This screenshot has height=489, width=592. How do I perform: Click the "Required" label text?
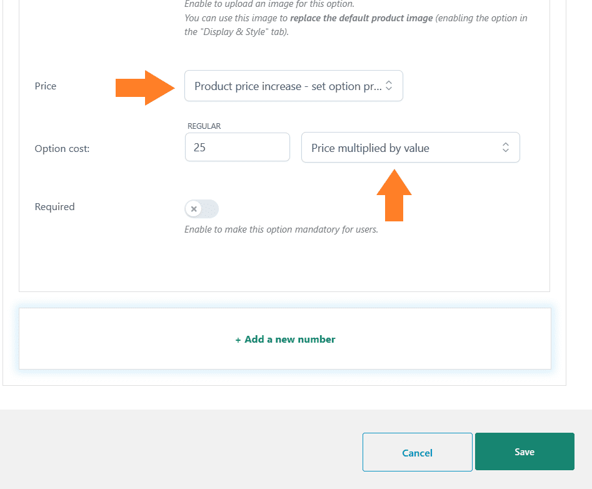pyautogui.click(x=55, y=206)
